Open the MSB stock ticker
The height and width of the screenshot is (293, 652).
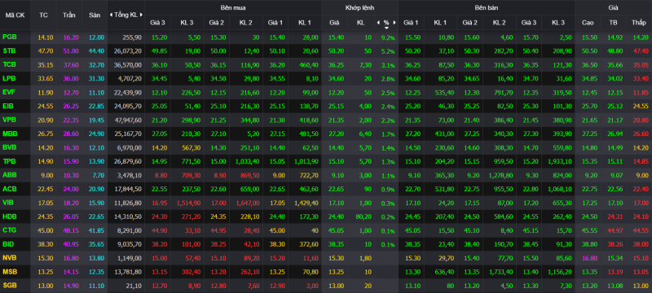point(10,271)
